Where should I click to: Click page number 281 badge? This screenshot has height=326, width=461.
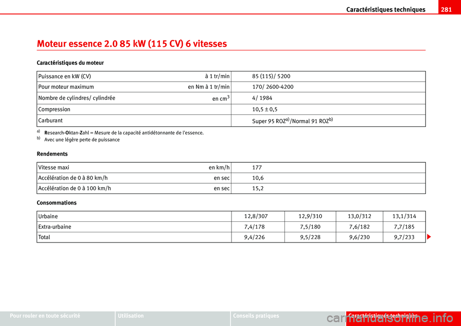(x=446, y=10)
